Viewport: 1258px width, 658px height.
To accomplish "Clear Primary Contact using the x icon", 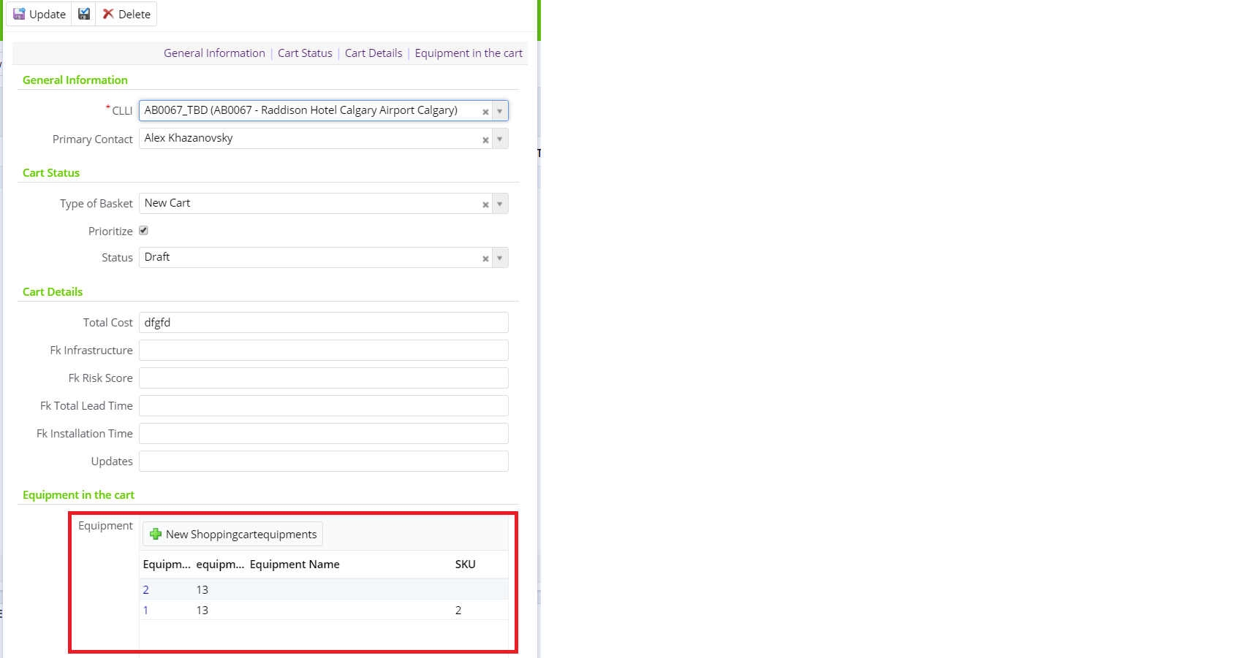I will coord(485,139).
